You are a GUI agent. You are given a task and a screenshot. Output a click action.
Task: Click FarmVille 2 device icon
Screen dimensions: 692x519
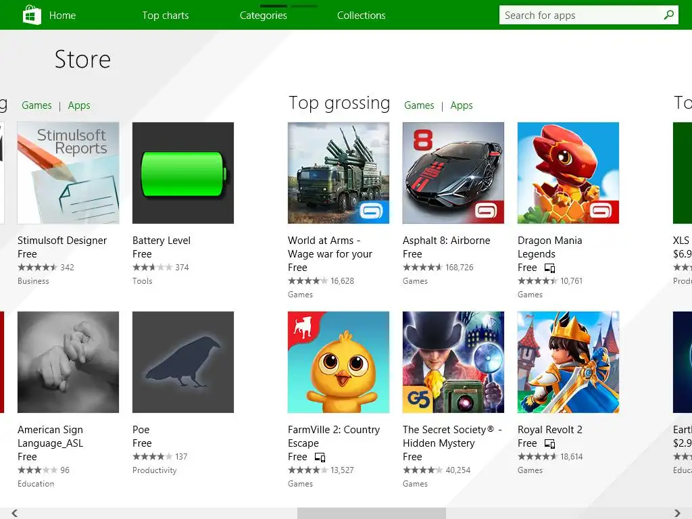[x=320, y=458]
